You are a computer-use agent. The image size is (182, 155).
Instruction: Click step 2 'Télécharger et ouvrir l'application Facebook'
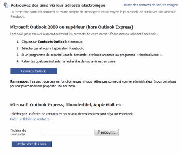coord(53,48)
